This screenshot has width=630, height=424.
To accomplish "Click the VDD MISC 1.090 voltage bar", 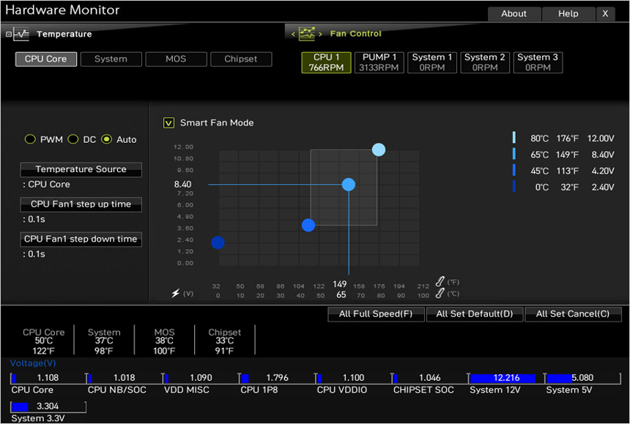I will coord(201,378).
